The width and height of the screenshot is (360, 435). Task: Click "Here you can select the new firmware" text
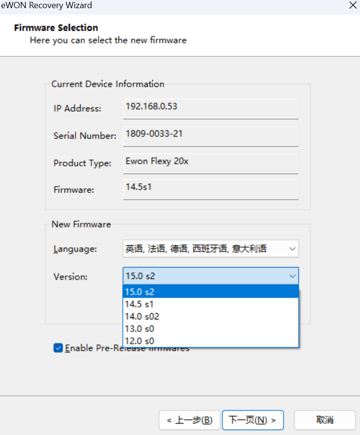tap(108, 40)
